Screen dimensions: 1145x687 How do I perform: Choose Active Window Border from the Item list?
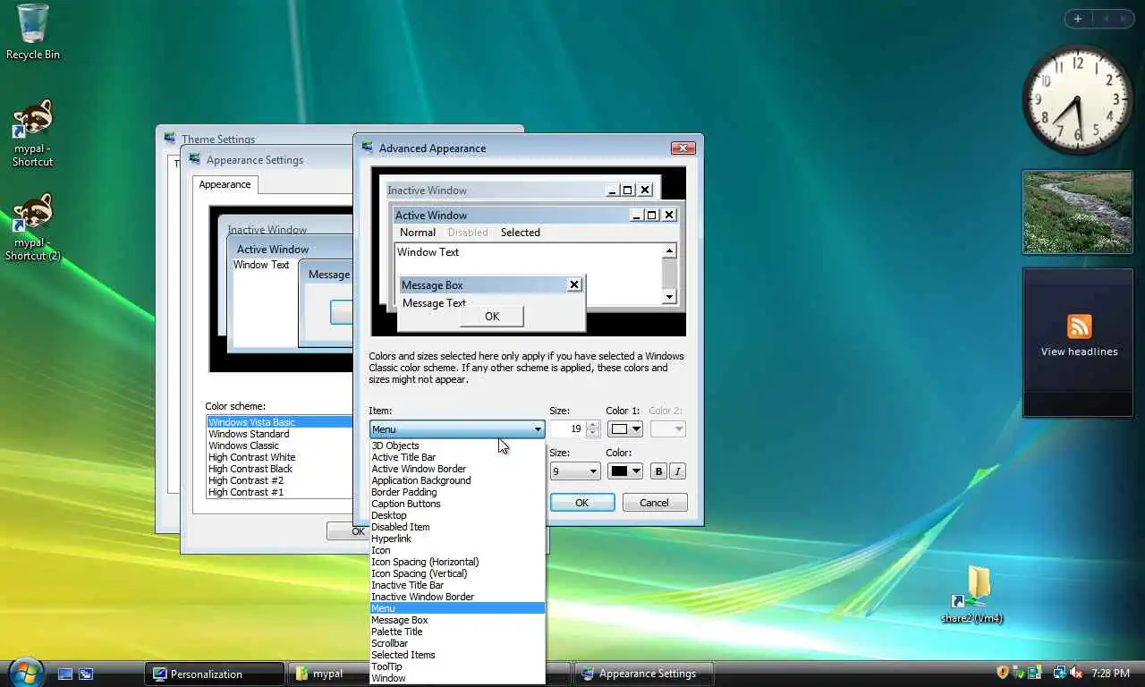pos(457,469)
